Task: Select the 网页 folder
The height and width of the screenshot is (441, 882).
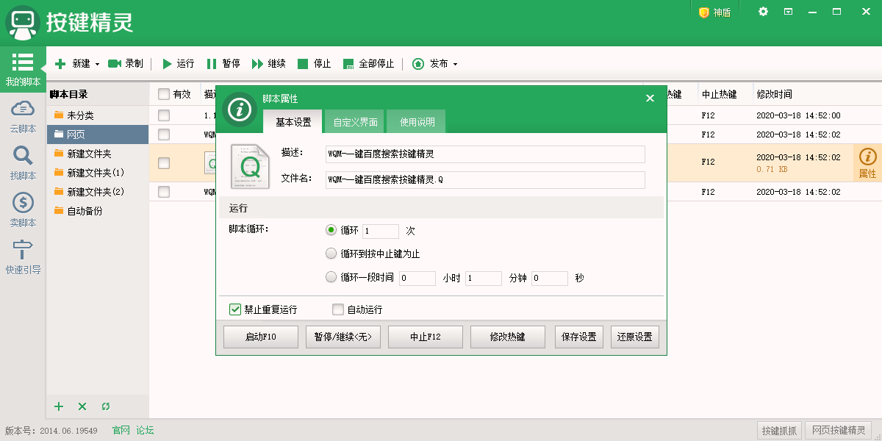Action: (x=97, y=135)
